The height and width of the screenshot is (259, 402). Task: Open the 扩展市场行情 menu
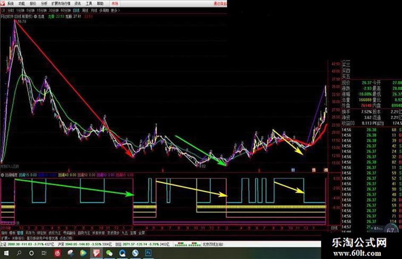[61, 3]
